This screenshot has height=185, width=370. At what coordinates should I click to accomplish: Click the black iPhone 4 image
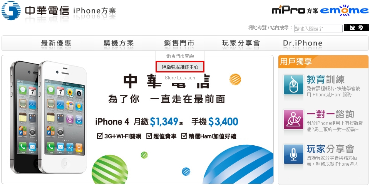pyautogui.click(x=23, y=117)
